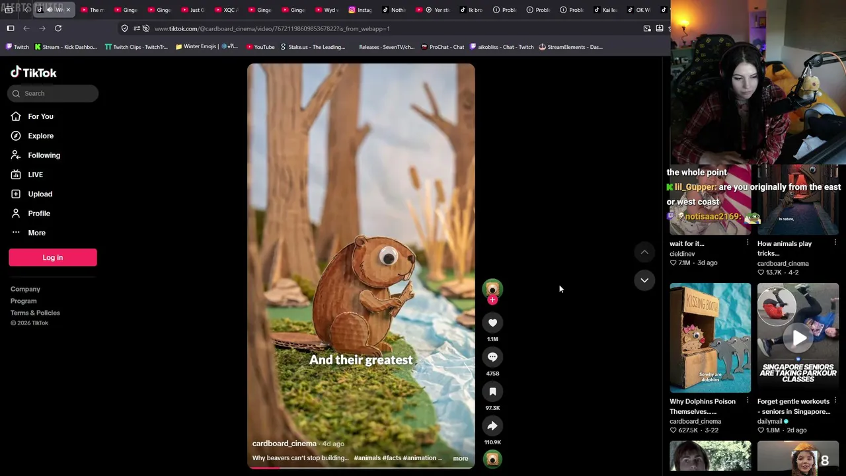Open cieldinev channel link
846x476 pixels.
(682, 254)
